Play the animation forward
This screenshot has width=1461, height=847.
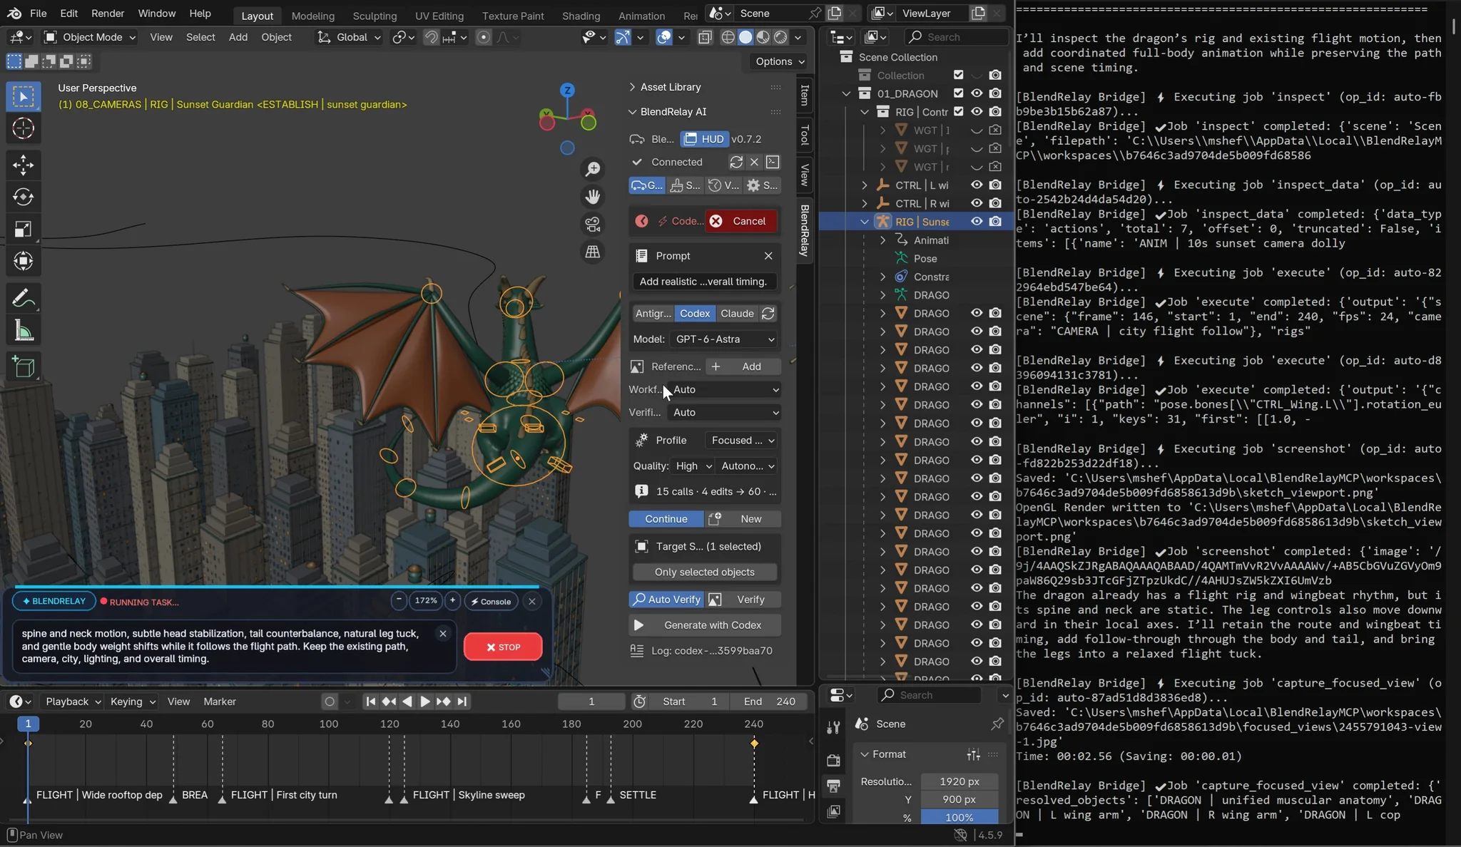pyautogui.click(x=424, y=702)
